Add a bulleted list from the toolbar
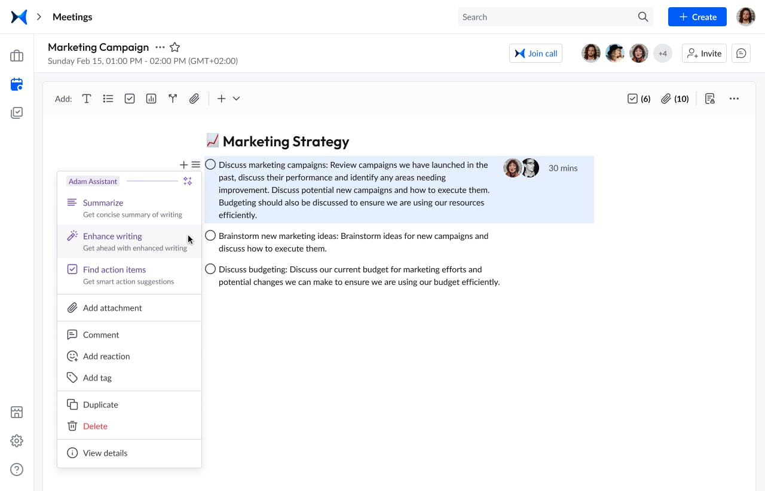765x491 pixels. (x=108, y=99)
